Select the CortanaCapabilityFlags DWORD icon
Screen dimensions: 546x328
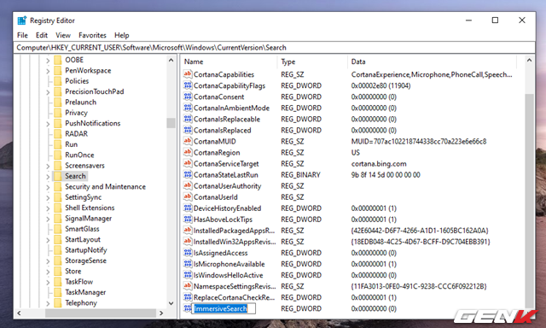click(188, 85)
